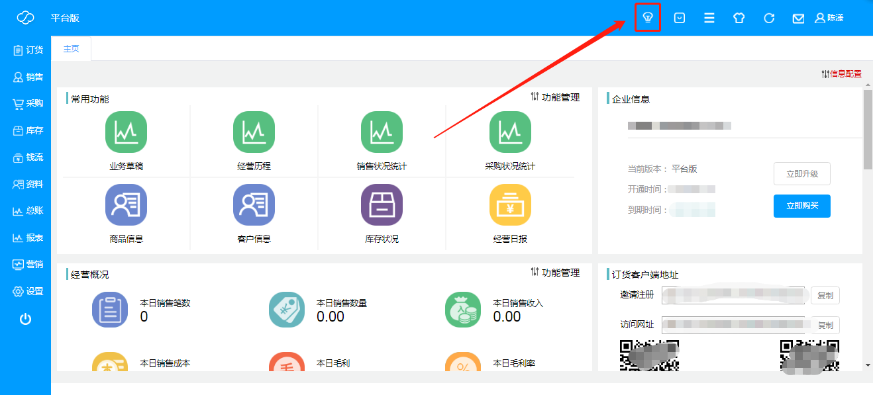This screenshot has width=873, height=395.
Task: Click the 本日销售数量 tag icon
Action: pyautogui.click(x=287, y=310)
